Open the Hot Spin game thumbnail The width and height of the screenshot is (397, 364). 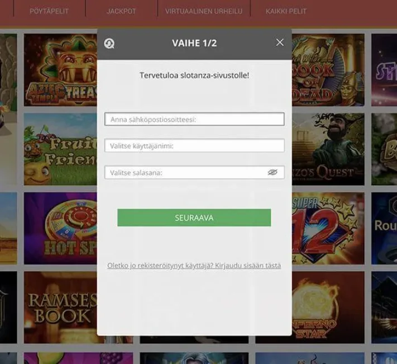(x=60, y=228)
